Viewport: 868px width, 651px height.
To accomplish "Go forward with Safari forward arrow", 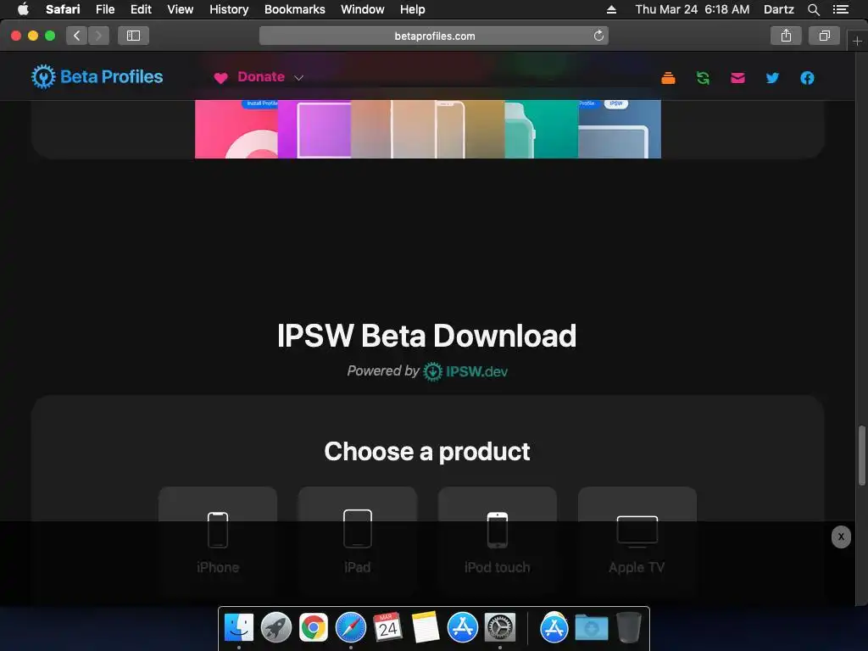I will 98,36.
